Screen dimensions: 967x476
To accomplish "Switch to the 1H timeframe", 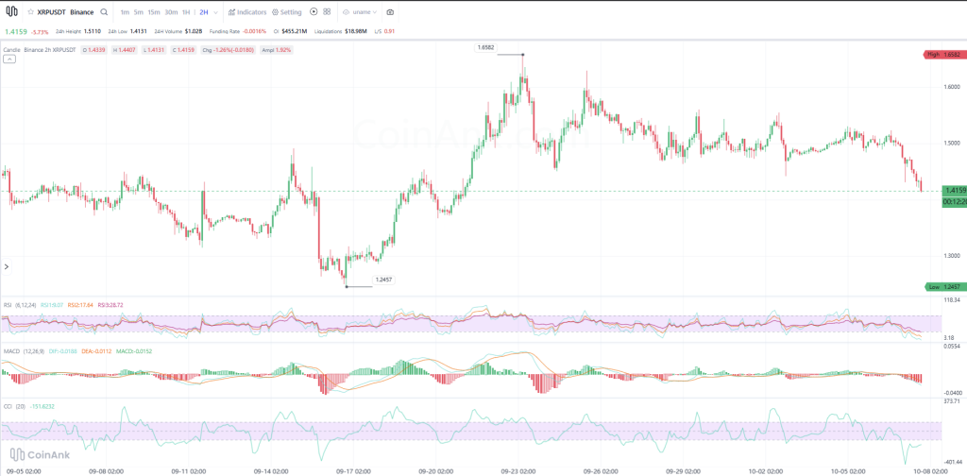I will 186,11.
